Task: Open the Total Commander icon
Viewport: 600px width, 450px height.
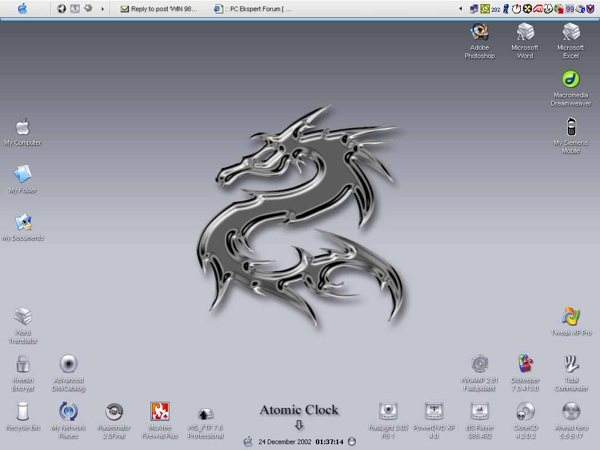Action: click(x=571, y=364)
